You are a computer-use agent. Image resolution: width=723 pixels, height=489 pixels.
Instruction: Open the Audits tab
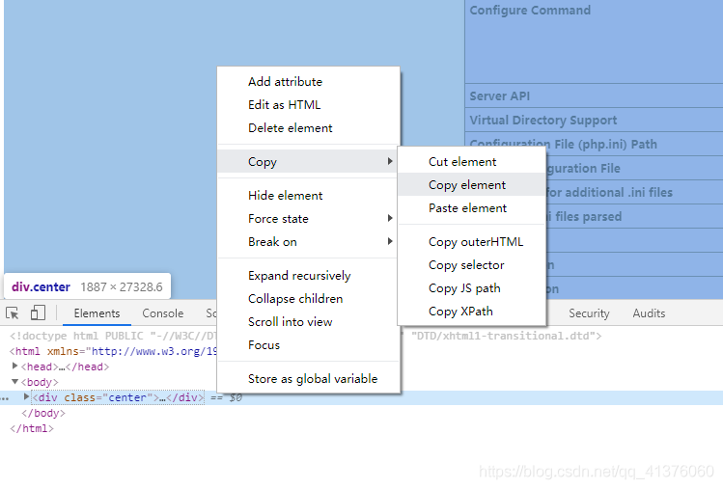click(x=649, y=313)
